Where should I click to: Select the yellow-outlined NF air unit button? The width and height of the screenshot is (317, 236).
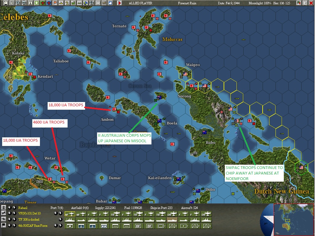tap(70, 214)
